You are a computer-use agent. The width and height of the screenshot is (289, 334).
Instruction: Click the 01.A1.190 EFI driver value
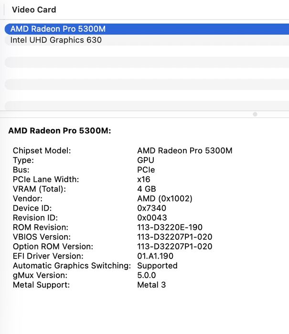[x=155, y=256]
